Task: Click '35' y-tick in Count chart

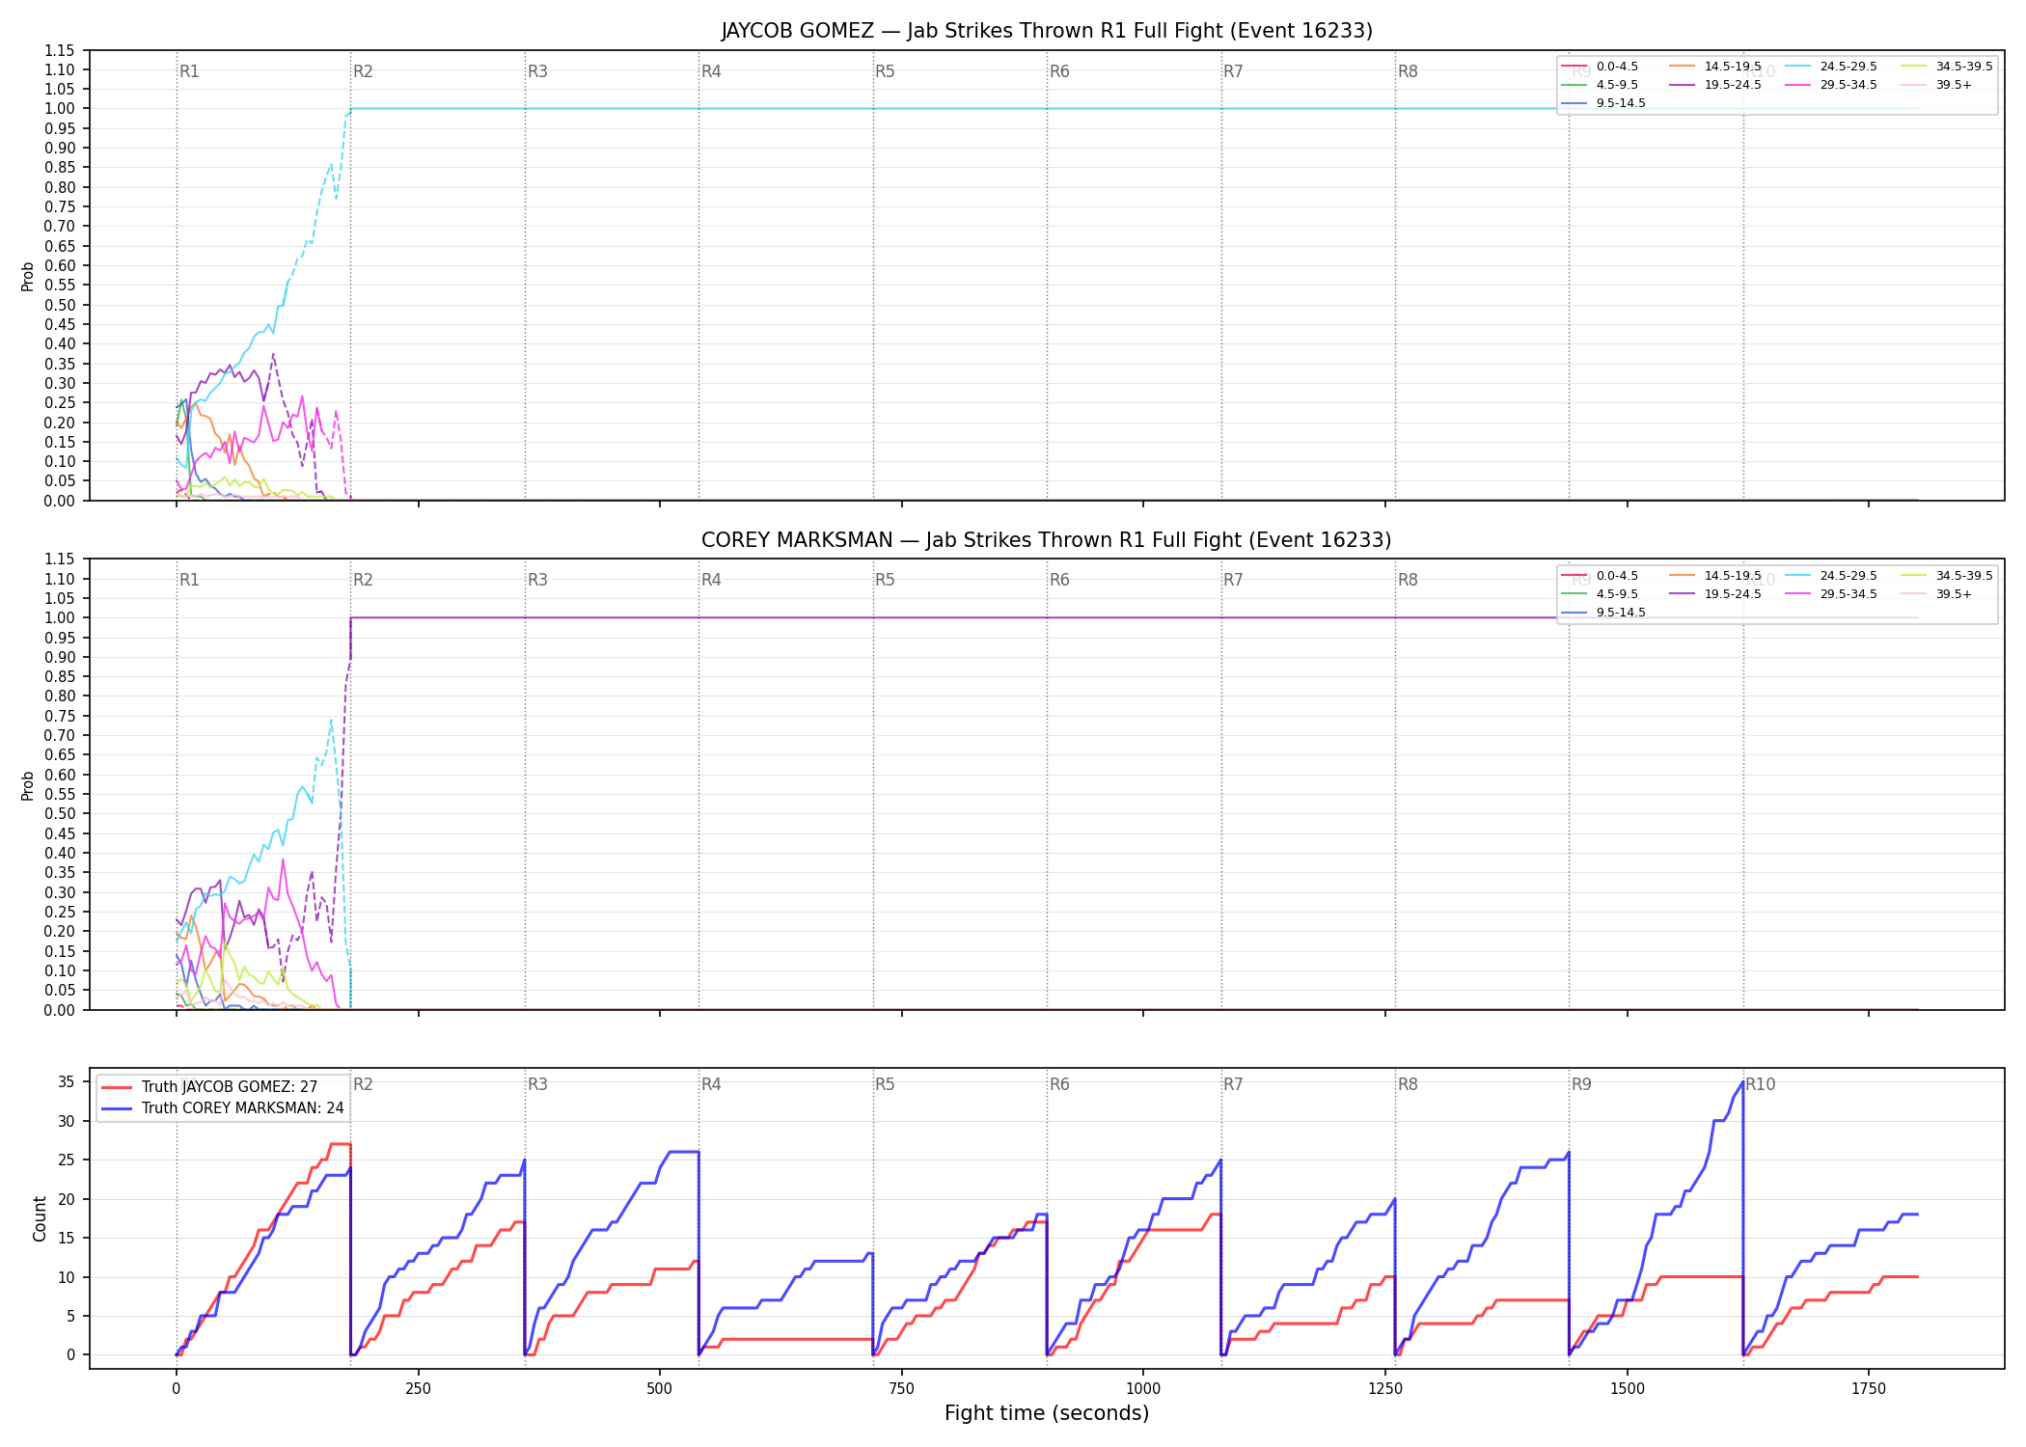Action: tap(67, 1082)
